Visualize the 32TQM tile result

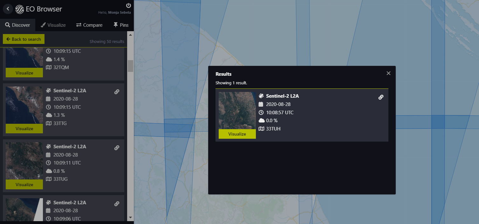pos(24,73)
